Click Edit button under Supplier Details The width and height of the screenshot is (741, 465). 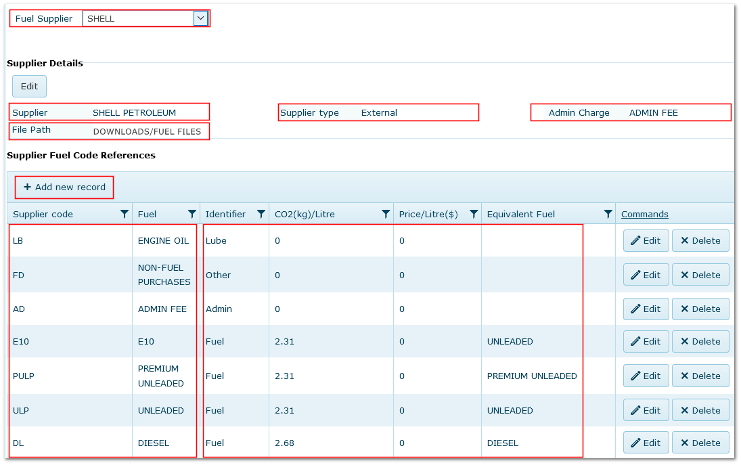click(29, 87)
